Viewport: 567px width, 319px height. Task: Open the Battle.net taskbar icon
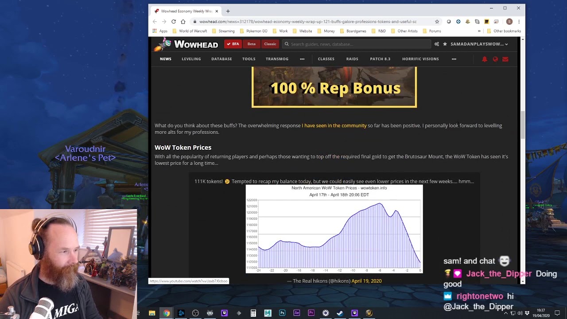(181, 313)
